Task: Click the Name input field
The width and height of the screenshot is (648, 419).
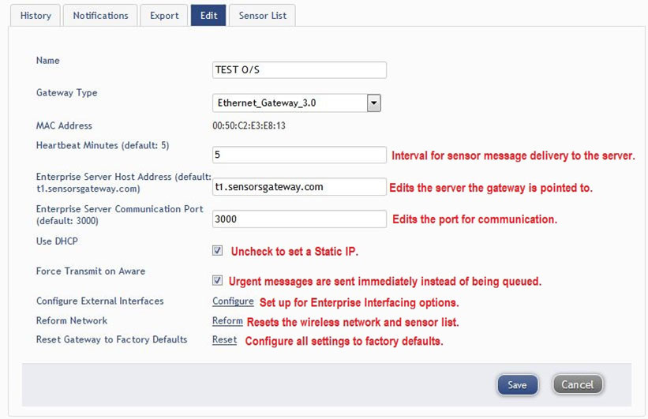Action: pos(299,69)
